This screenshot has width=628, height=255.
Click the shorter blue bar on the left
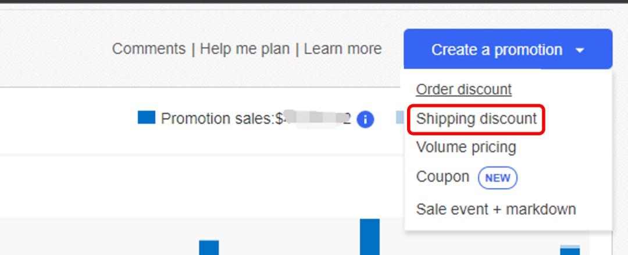(x=209, y=247)
